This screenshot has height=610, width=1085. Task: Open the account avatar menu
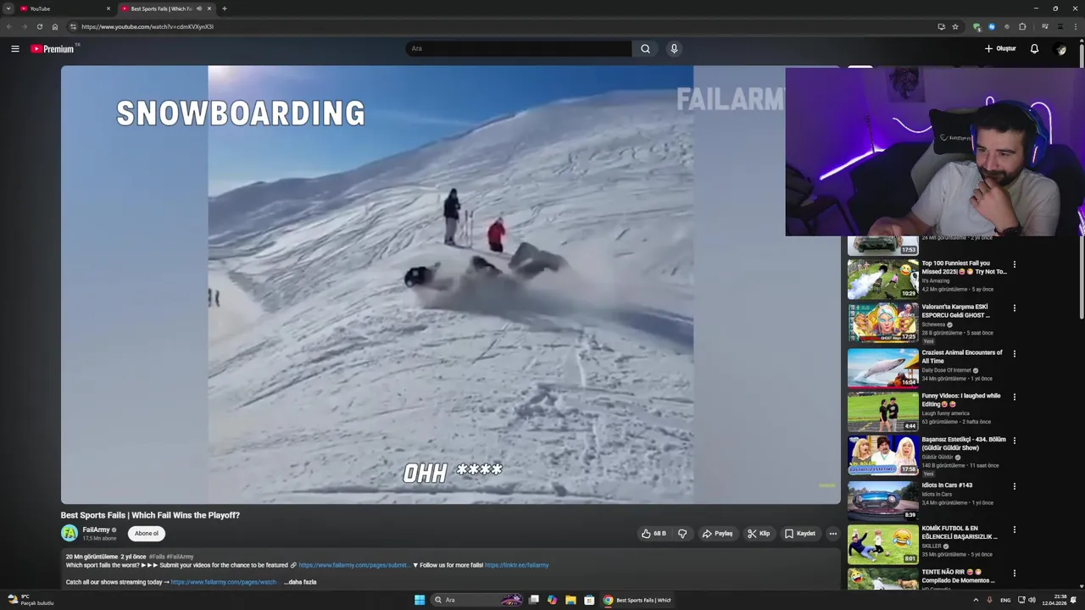pyautogui.click(x=1060, y=49)
